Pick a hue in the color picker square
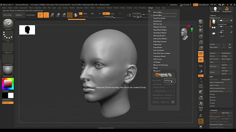Screen dimensions: 236x132 [8, 84]
